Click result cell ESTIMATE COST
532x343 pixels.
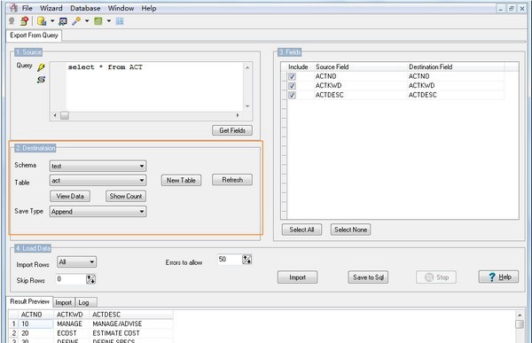(x=116, y=333)
